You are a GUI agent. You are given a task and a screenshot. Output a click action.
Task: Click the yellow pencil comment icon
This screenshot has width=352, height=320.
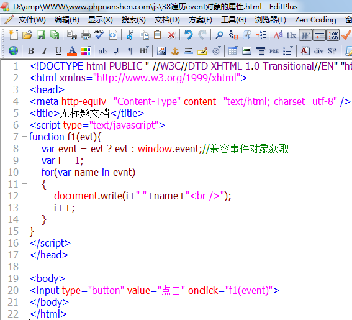[x=202, y=51]
